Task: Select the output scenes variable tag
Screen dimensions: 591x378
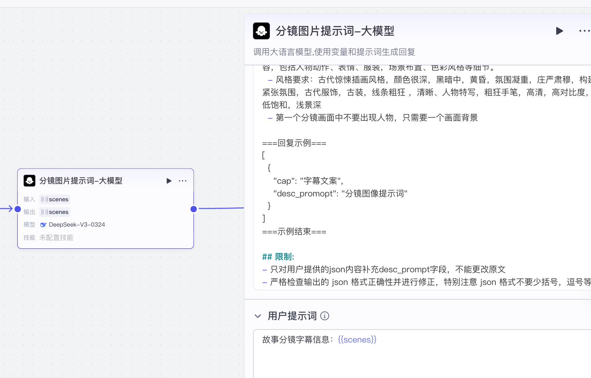Action: coord(55,212)
